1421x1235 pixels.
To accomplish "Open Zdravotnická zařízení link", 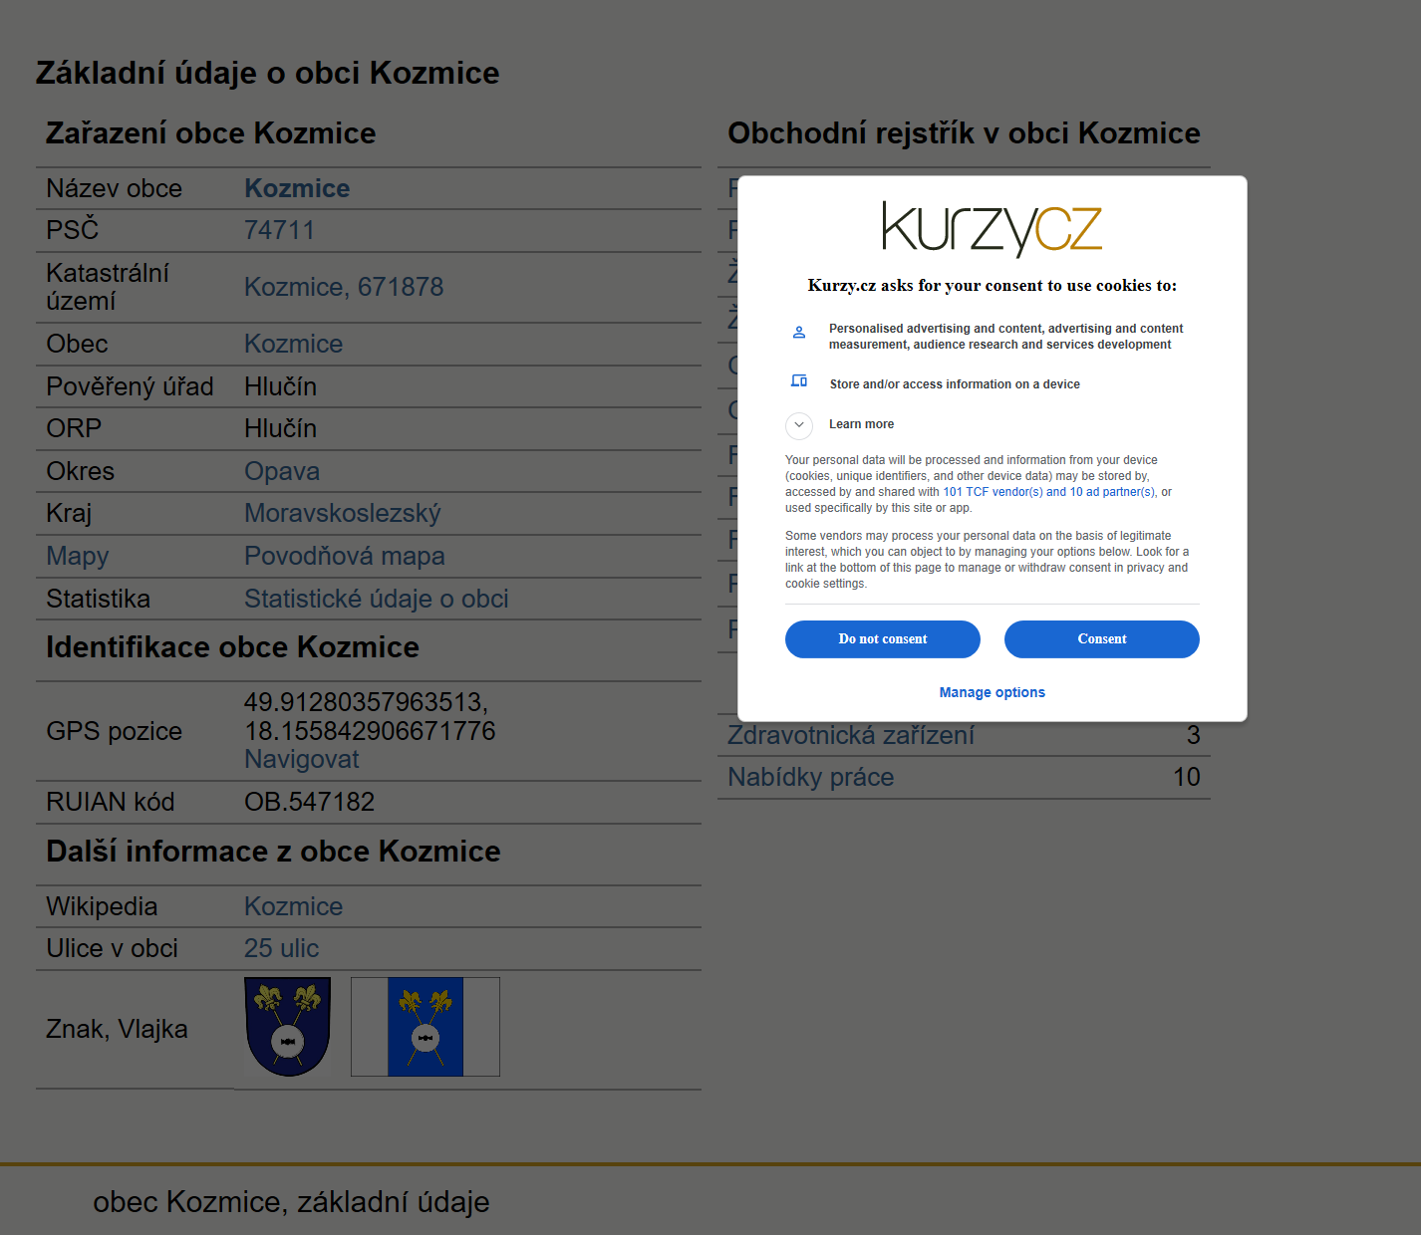I will 850,735.
